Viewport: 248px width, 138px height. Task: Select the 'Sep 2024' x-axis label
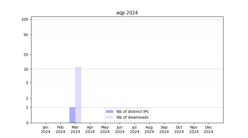[x=164, y=129]
